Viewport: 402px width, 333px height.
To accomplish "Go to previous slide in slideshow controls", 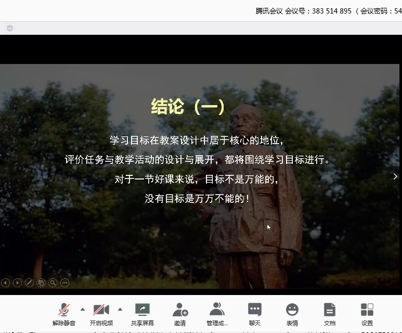I will tap(5, 283).
